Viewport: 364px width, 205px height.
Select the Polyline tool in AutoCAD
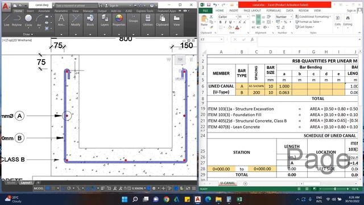click(x=16, y=20)
